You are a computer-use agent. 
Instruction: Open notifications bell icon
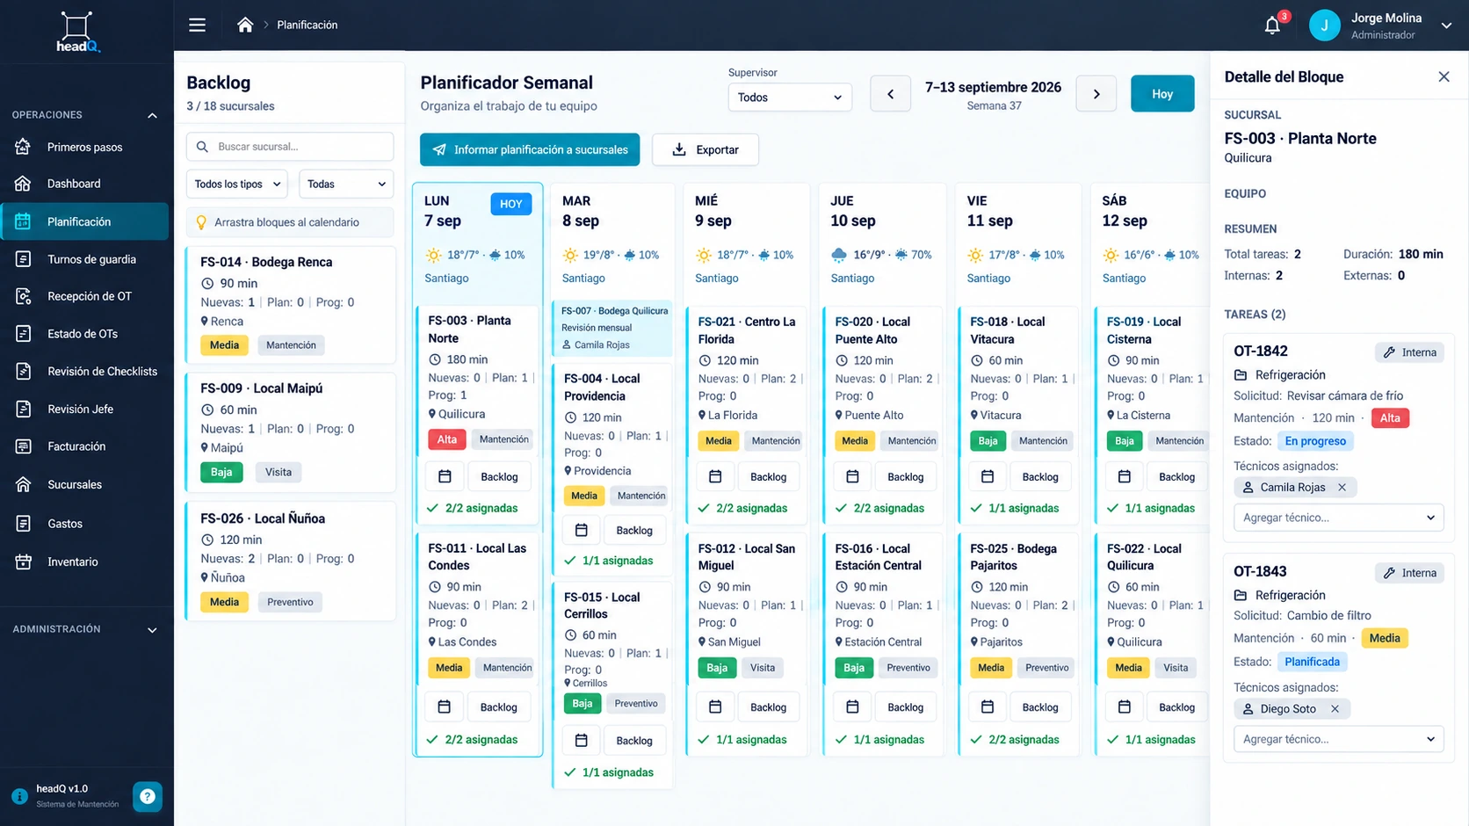pos(1272,25)
